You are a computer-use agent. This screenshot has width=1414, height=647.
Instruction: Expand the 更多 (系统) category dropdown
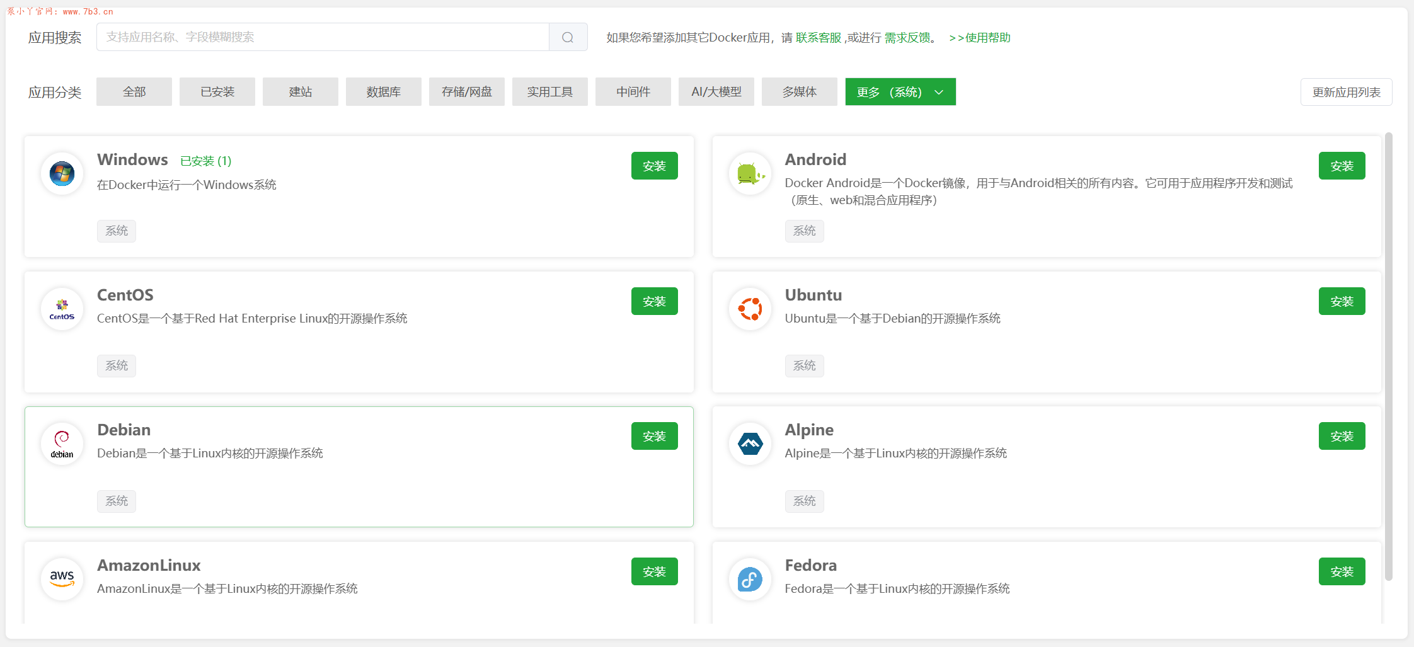[900, 92]
